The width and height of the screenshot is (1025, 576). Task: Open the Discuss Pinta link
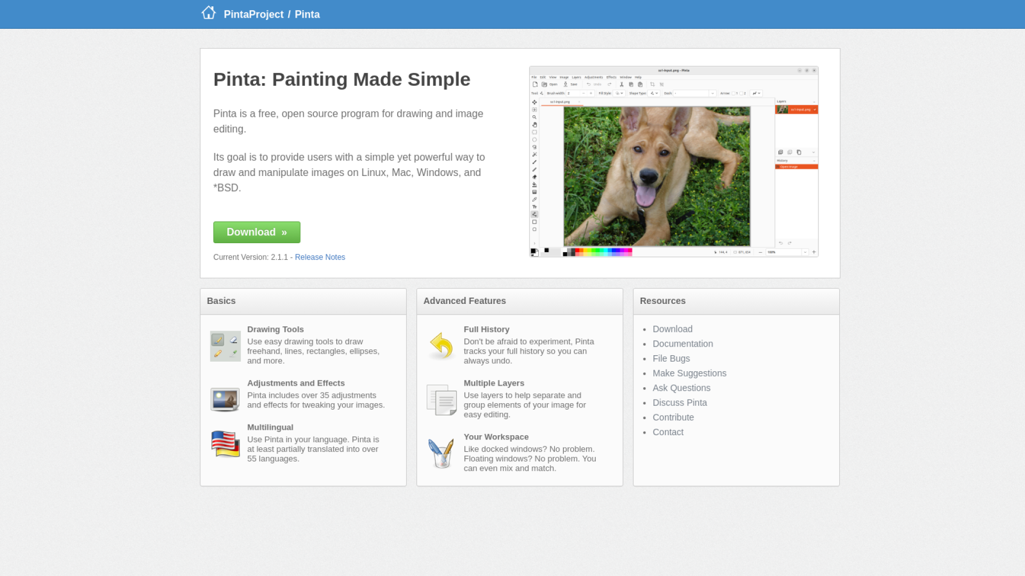(x=680, y=403)
